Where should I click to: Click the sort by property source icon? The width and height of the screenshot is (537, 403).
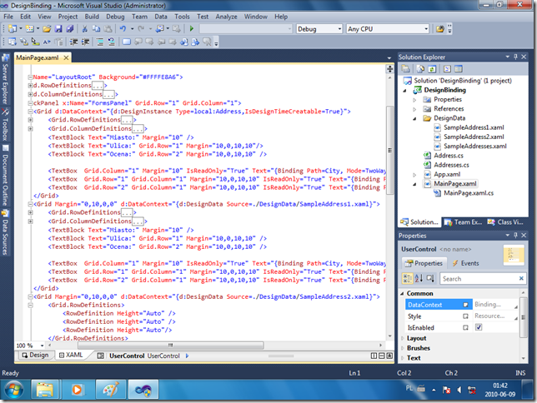pyautogui.click(x=430, y=278)
